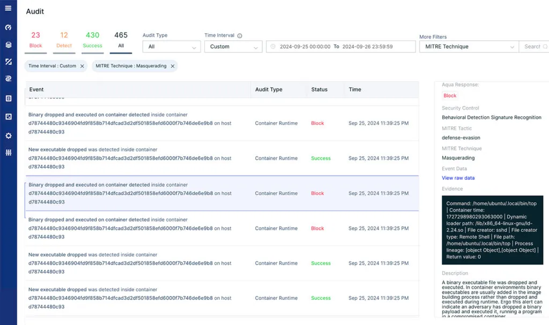Open the images/layers sidebar icon
This screenshot has height=325, width=549.
8,46
